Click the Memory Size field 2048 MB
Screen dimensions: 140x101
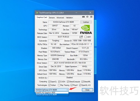pos(55,59)
